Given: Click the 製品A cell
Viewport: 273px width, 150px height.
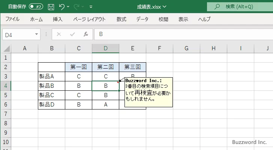Looking at the screenshot, I should pyautogui.click(x=51, y=76).
